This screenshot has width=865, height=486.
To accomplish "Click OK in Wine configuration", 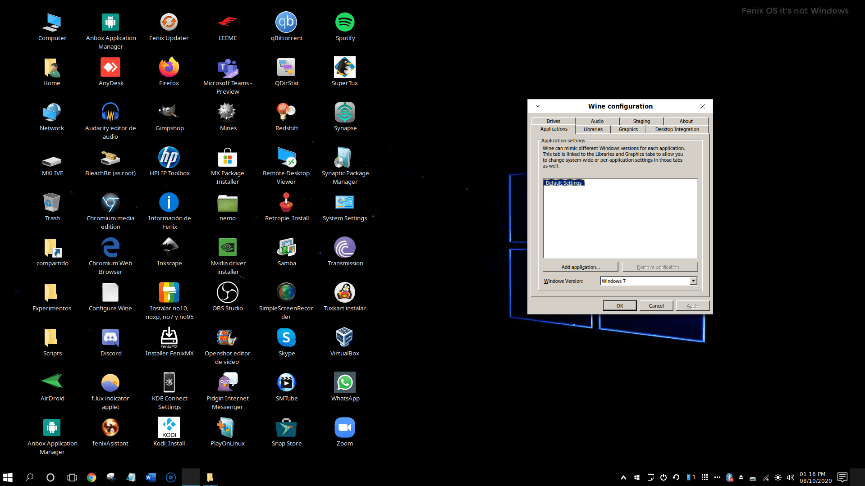I will (x=620, y=306).
